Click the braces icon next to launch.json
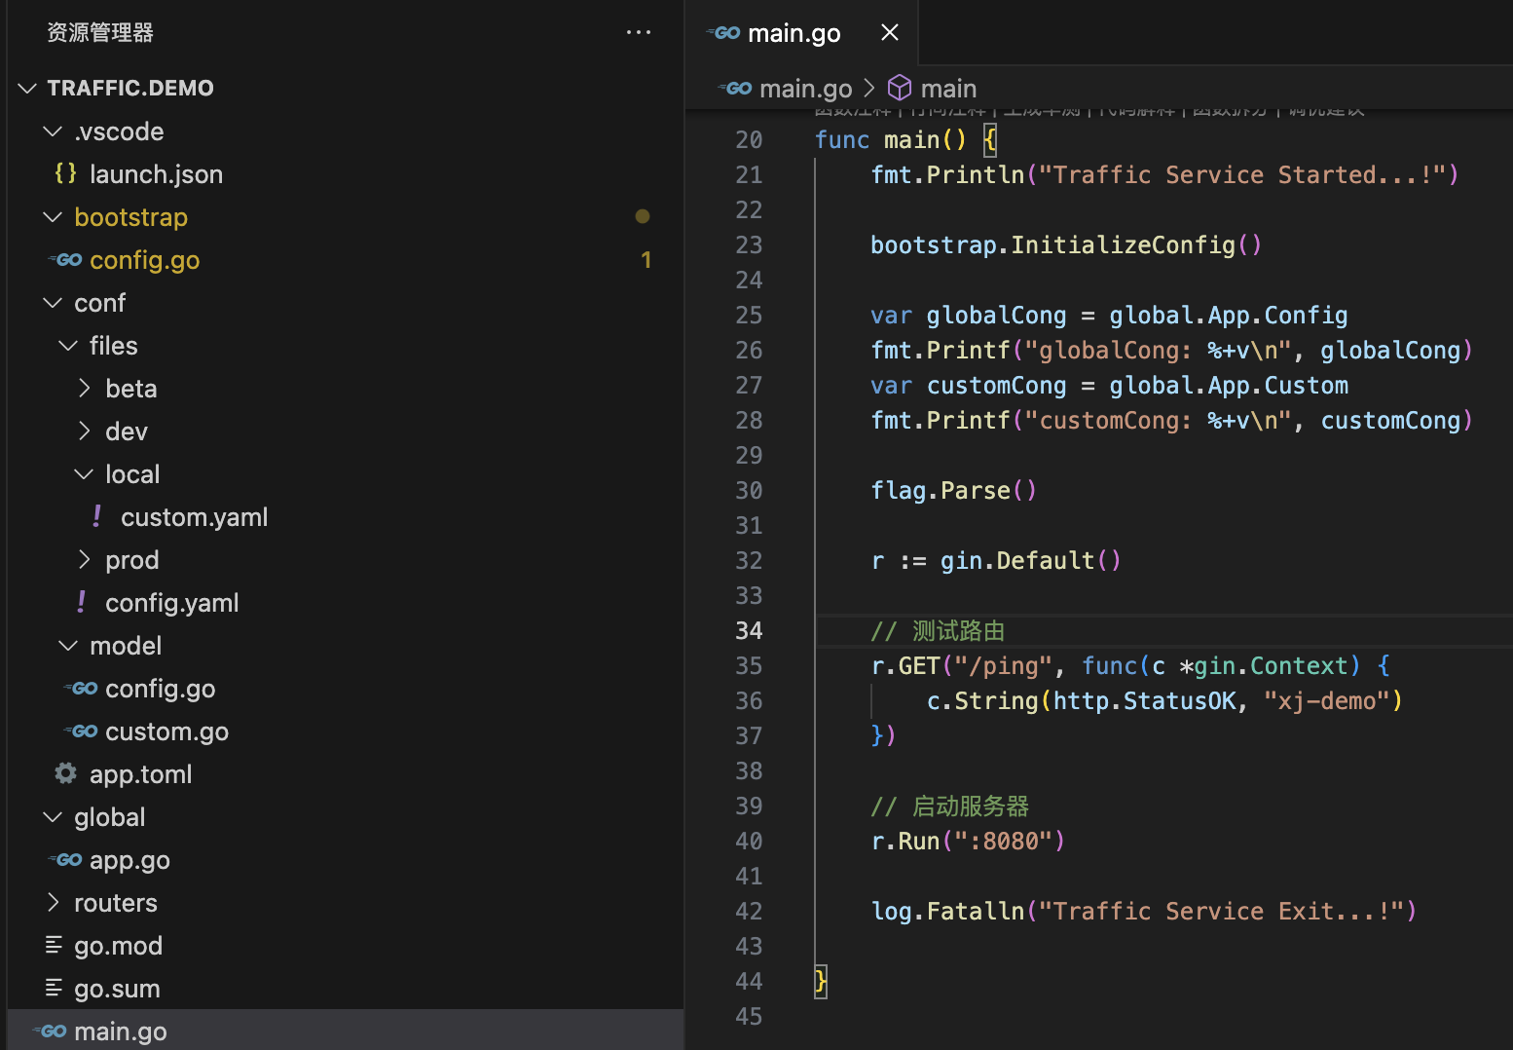The image size is (1513, 1050). [x=66, y=173]
